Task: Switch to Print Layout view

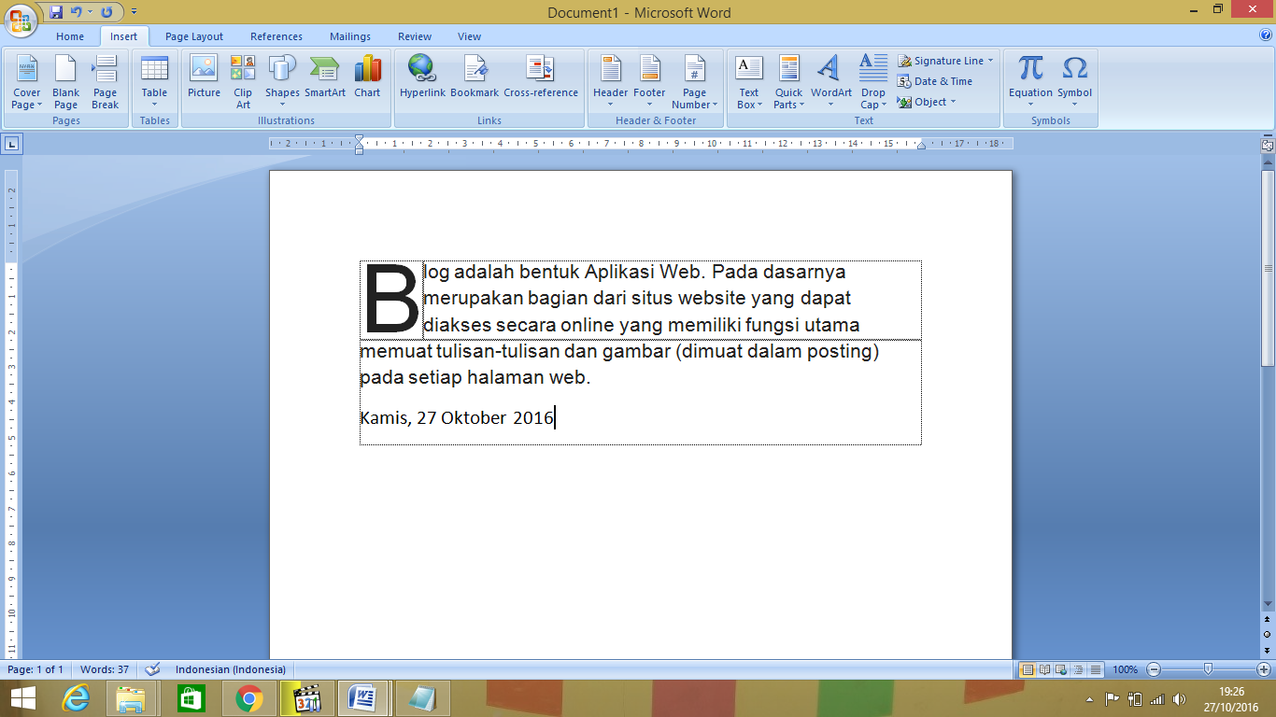Action: 1028,669
